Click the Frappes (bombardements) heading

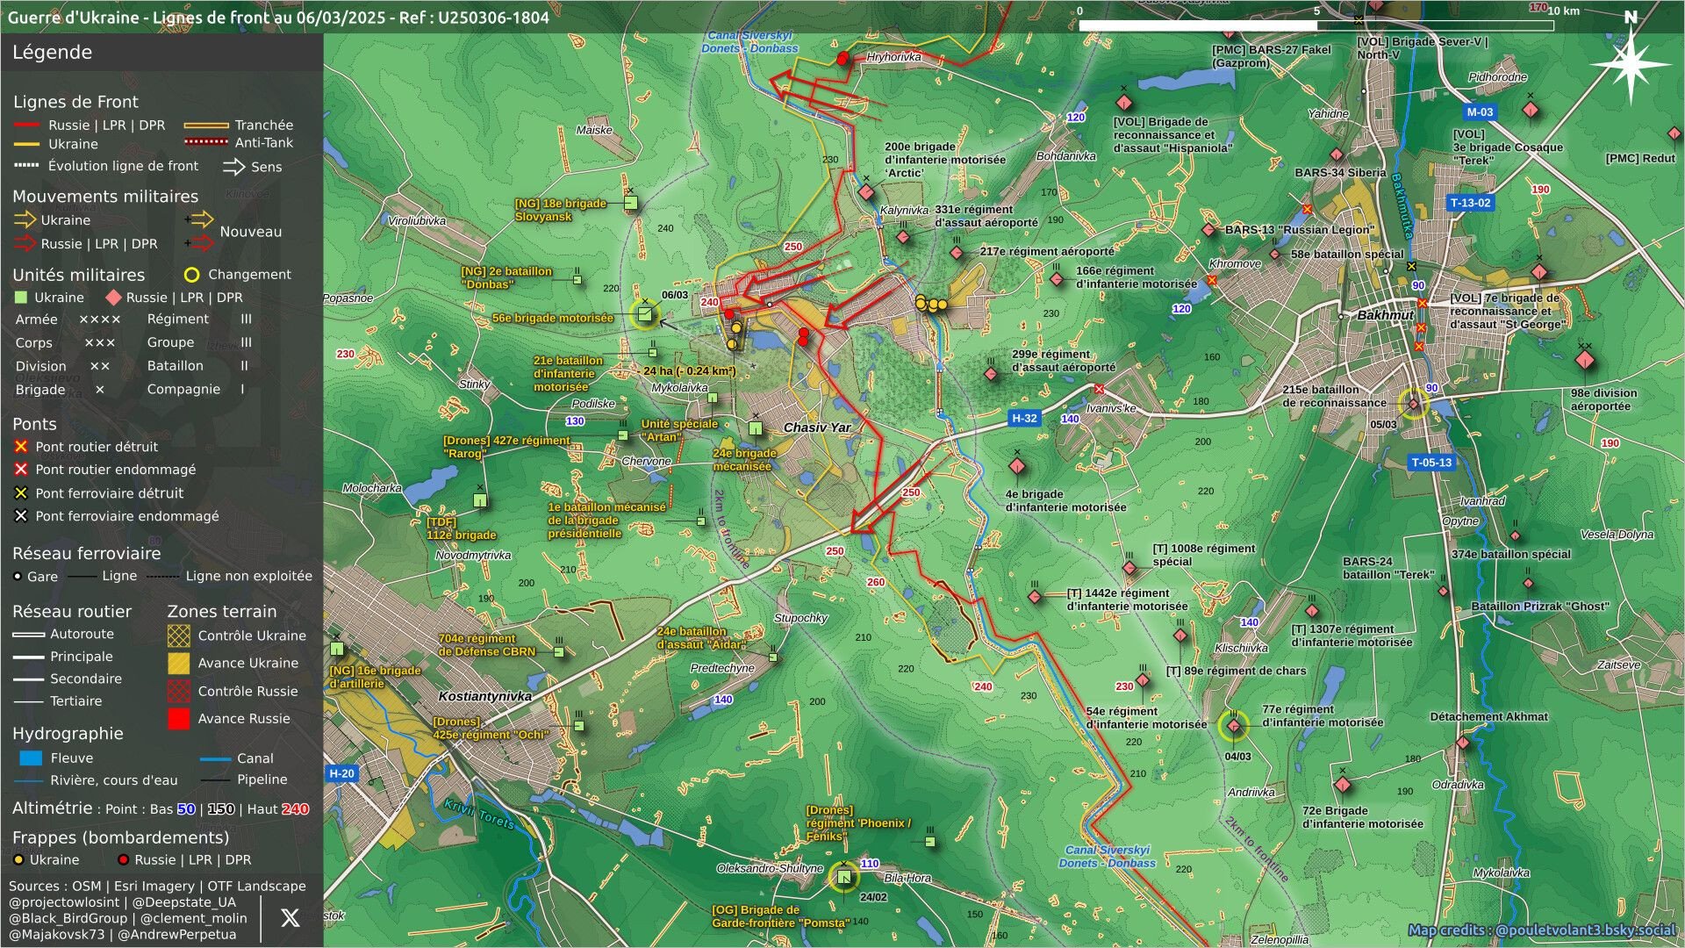coord(120,837)
